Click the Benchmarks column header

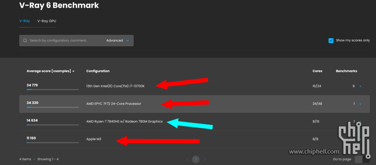point(346,71)
